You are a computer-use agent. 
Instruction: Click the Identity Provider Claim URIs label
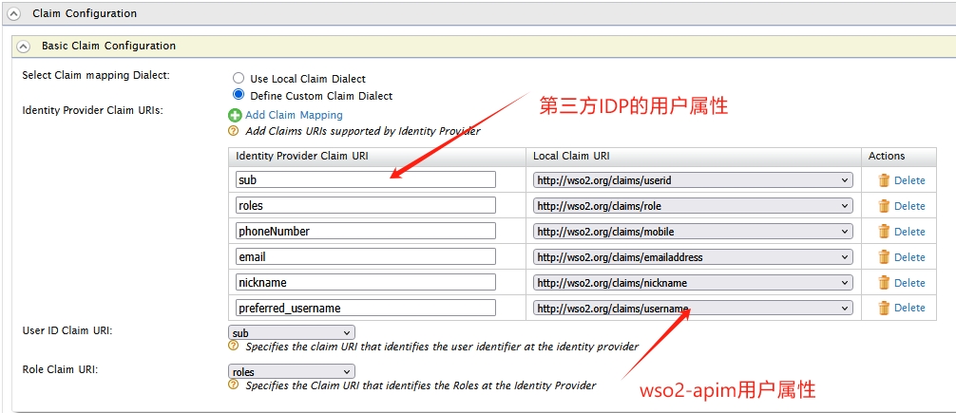(x=92, y=110)
